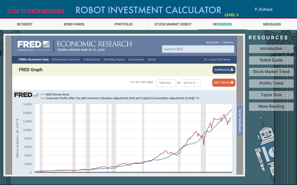The image size is (297, 185).
Task: Click the EDIT GRAPH button
Action: (224, 83)
